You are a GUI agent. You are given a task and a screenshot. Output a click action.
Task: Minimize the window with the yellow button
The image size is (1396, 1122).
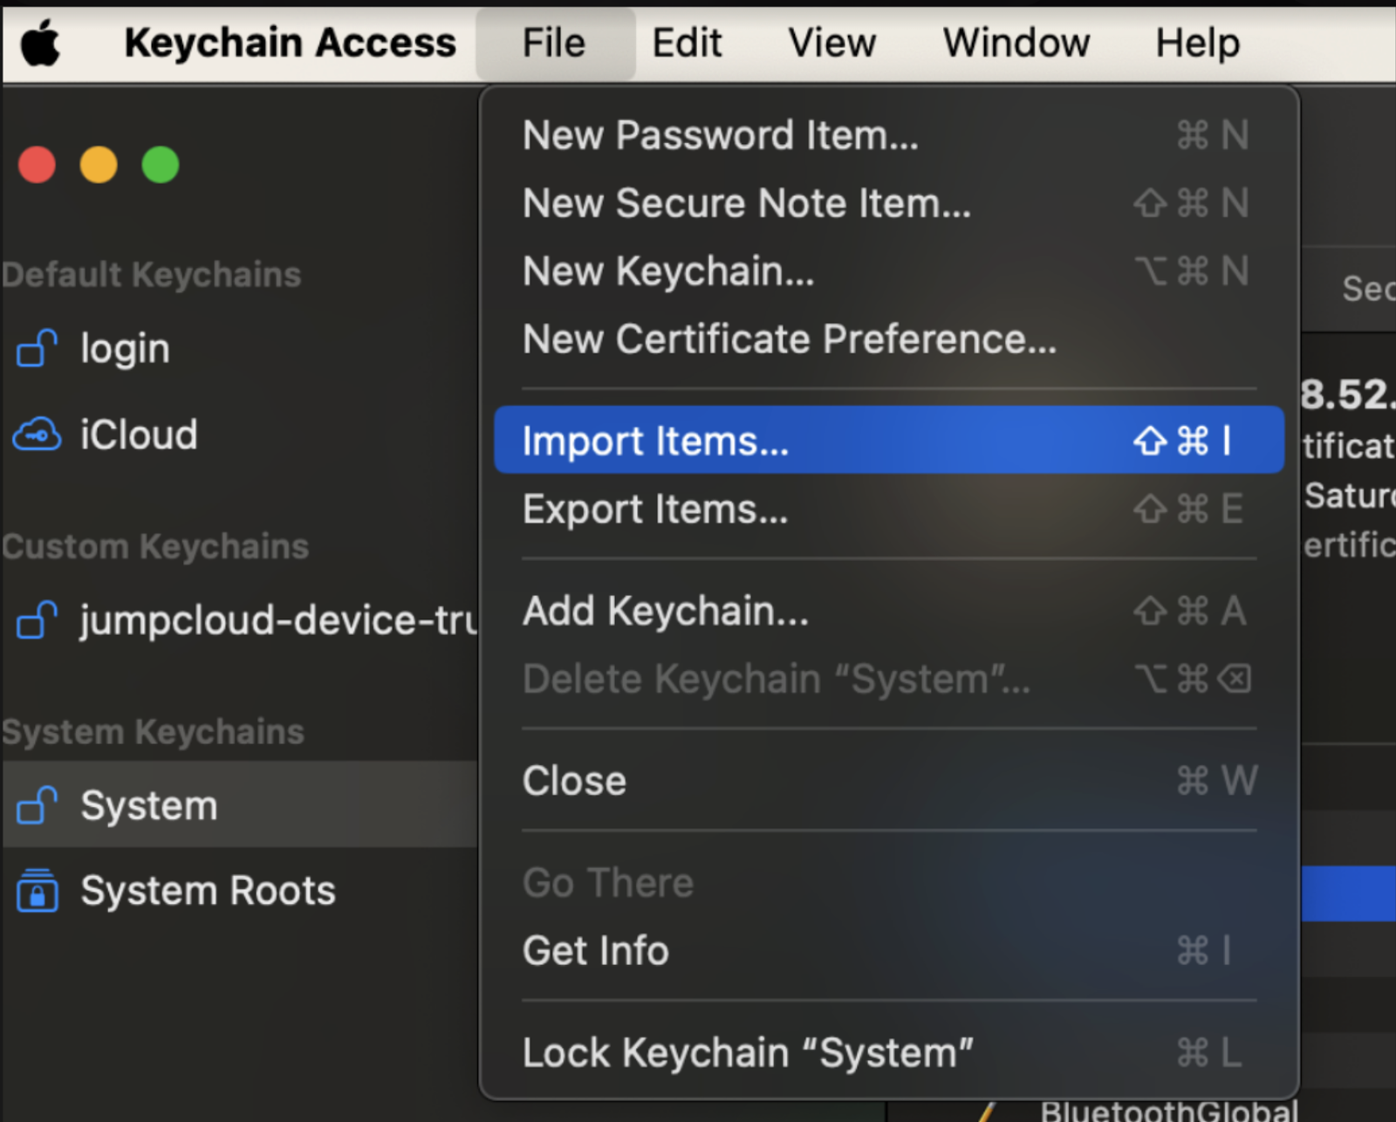pyautogui.click(x=99, y=165)
